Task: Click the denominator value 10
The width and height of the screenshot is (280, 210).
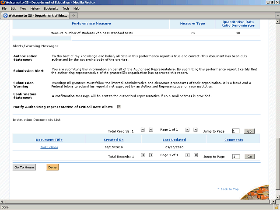Action: point(238,33)
